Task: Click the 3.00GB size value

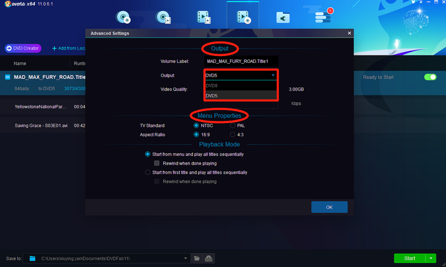Action: click(296, 89)
